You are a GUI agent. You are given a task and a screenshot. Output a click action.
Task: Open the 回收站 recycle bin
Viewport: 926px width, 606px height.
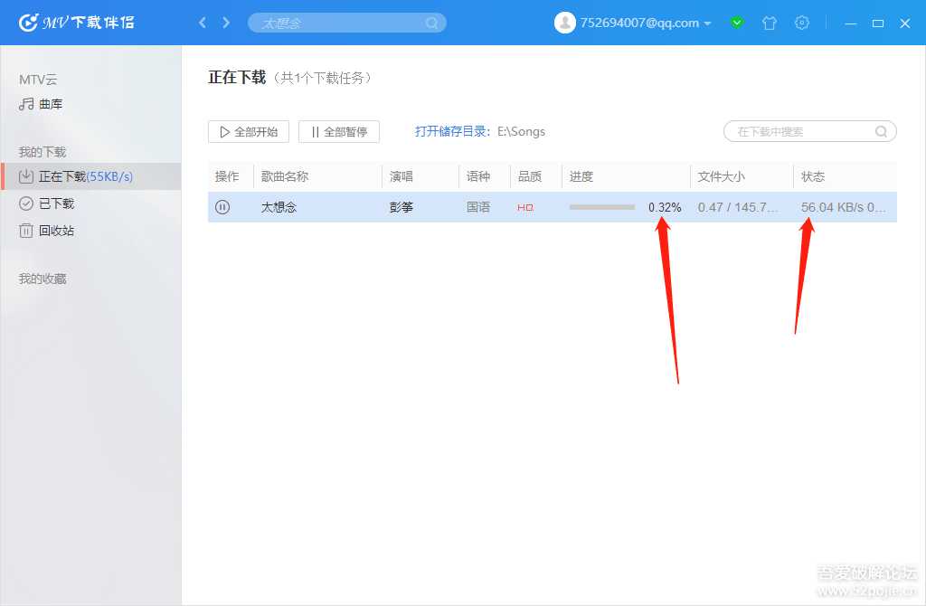(54, 231)
